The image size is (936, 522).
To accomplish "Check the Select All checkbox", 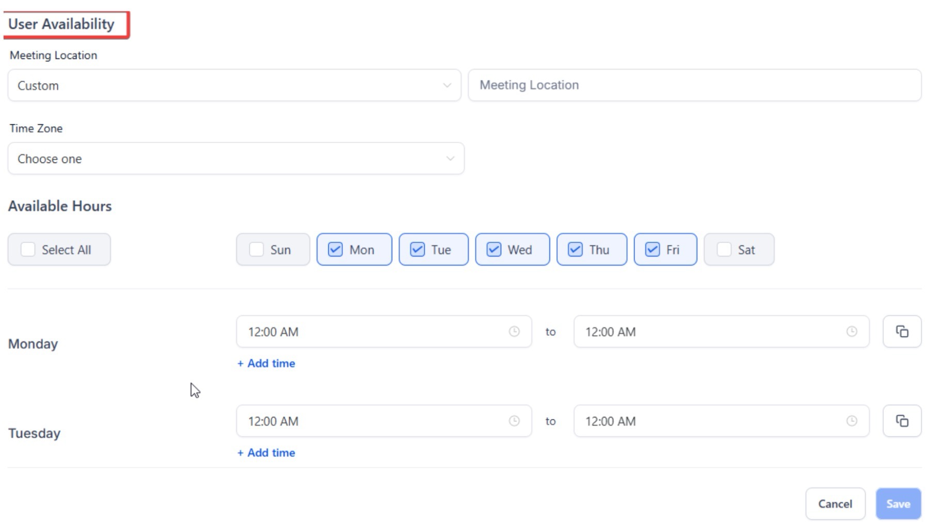I will pyautogui.click(x=28, y=250).
